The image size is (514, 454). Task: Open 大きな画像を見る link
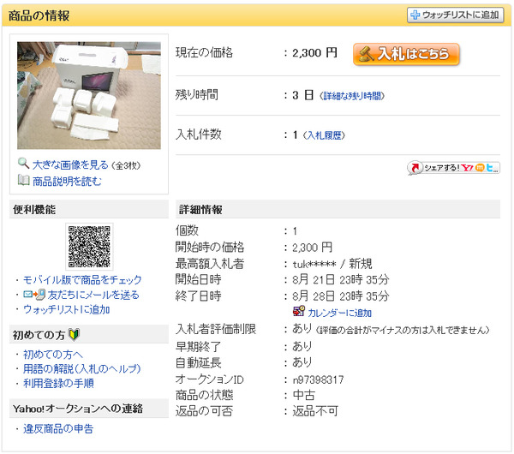70,165
